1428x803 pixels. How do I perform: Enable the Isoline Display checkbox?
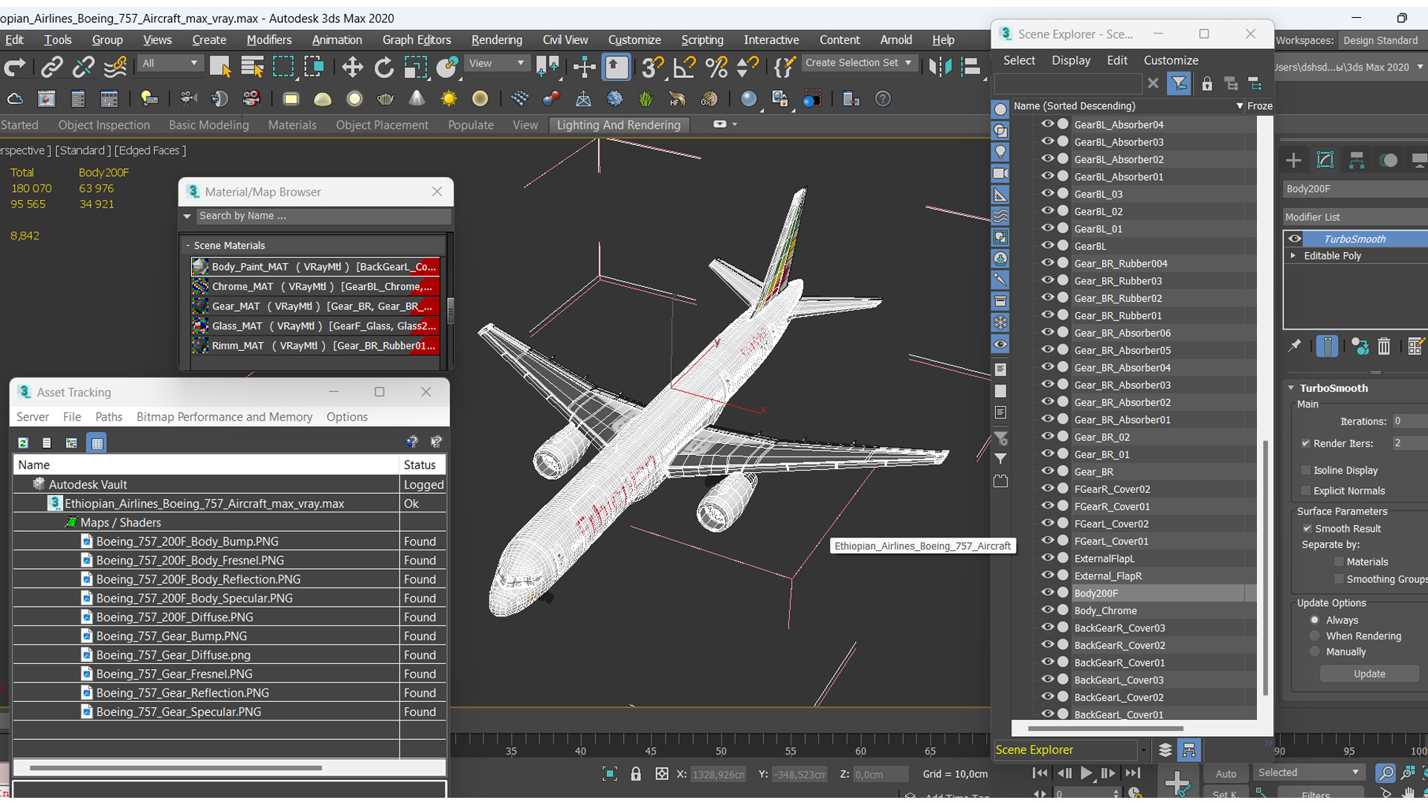[1305, 470]
